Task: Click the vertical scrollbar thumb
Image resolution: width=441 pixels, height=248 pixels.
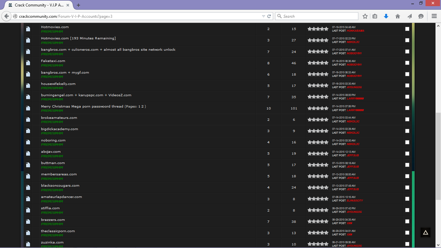Action: 438,157
